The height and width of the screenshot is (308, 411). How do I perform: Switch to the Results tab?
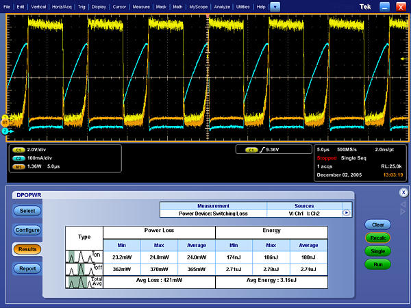pyautogui.click(x=27, y=249)
